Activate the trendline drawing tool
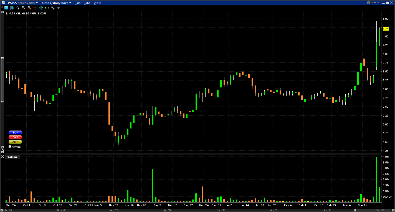 tap(17, 8)
